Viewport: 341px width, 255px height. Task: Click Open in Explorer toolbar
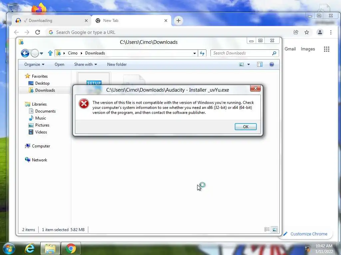[x=59, y=64]
